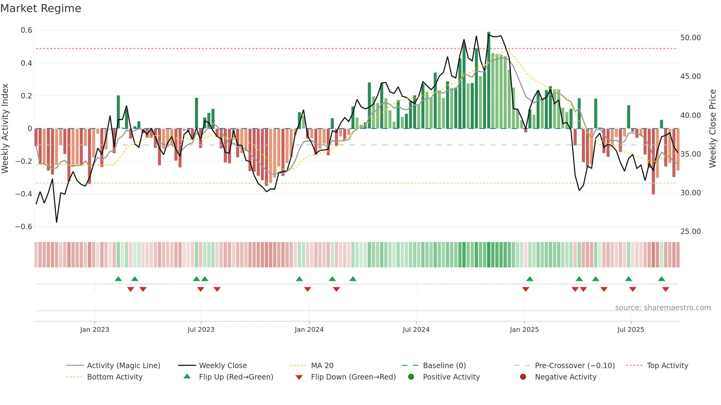
Task: Click the flip-up triangle just after Jan 2025
Action: [x=530, y=279]
